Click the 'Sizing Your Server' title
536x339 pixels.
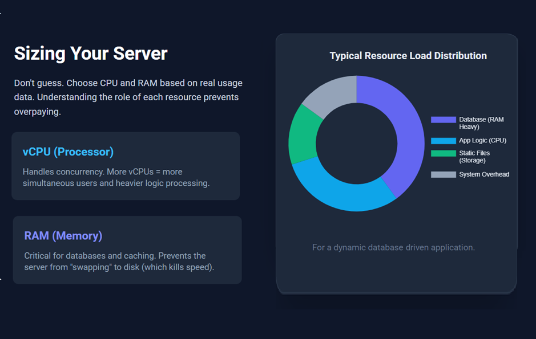click(90, 54)
